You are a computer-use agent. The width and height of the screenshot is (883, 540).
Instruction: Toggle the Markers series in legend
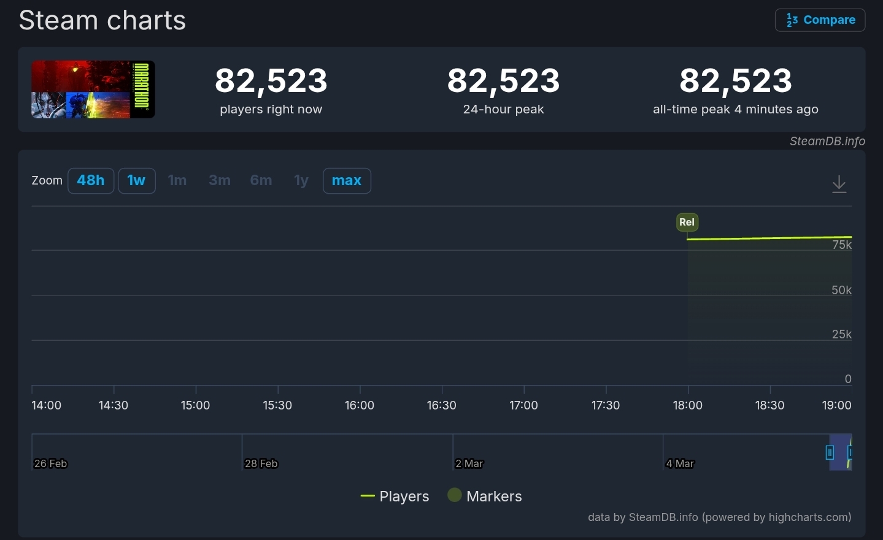pos(485,496)
